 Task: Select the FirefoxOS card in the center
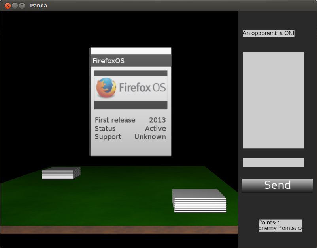point(131,101)
